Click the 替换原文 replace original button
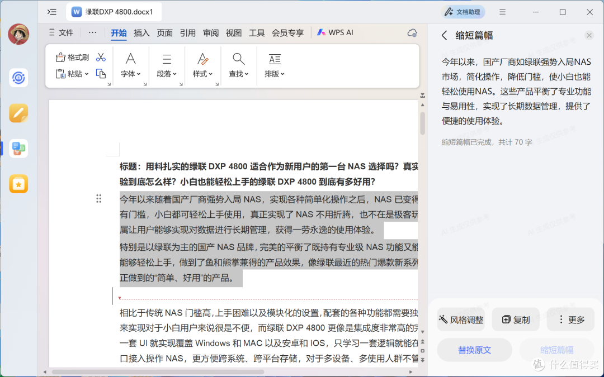The height and width of the screenshot is (377, 604). point(475,350)
